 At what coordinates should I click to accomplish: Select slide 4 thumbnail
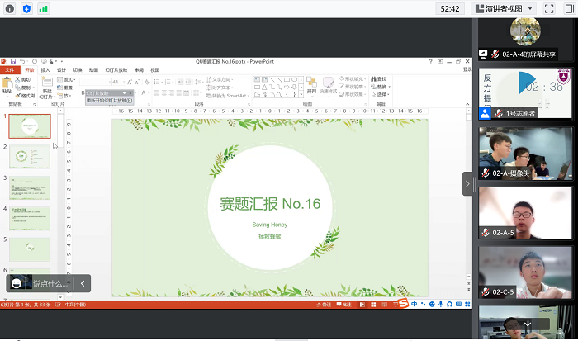point(30,218)
